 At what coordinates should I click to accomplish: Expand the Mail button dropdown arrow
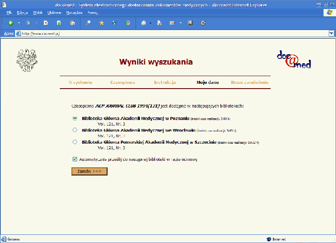pos(151,23)
